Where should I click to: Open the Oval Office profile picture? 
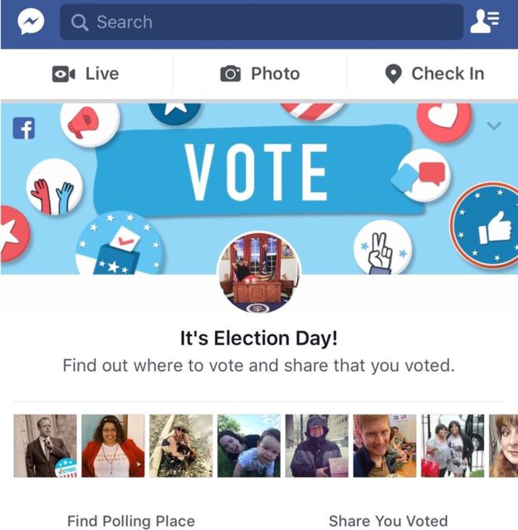(x=259, y=272)
